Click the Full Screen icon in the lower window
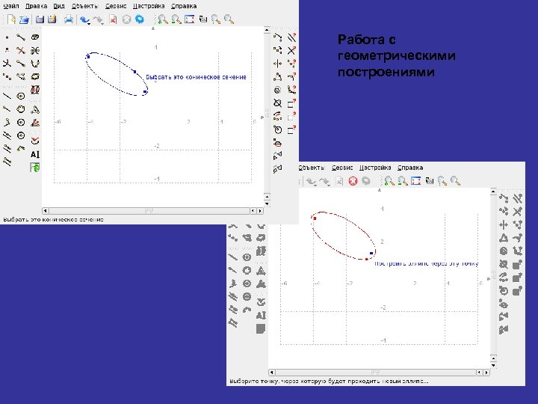 (x=416, y=181)
